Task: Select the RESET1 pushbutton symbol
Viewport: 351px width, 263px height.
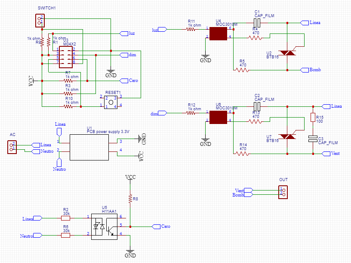Action: (x=111, y=103)
